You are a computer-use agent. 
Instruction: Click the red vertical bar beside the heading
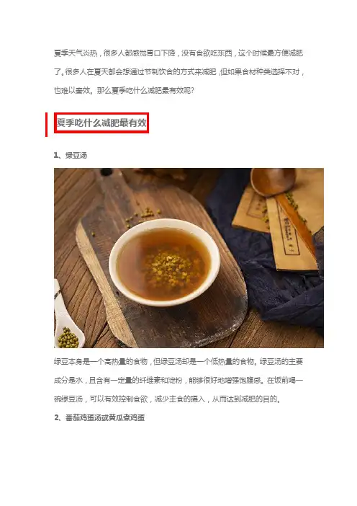46,125
